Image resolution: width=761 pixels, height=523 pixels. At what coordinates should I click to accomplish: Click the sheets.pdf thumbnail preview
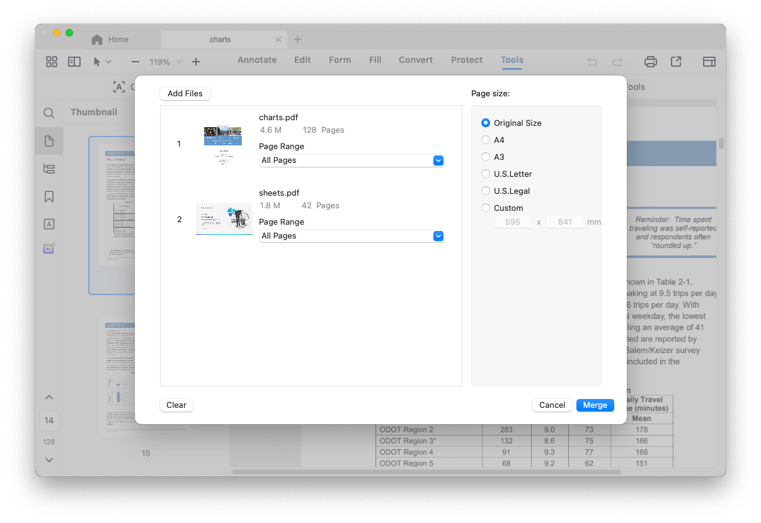(224, 218)
